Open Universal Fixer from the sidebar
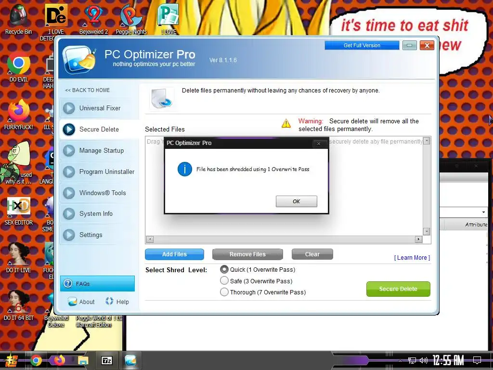 (99, 108)
